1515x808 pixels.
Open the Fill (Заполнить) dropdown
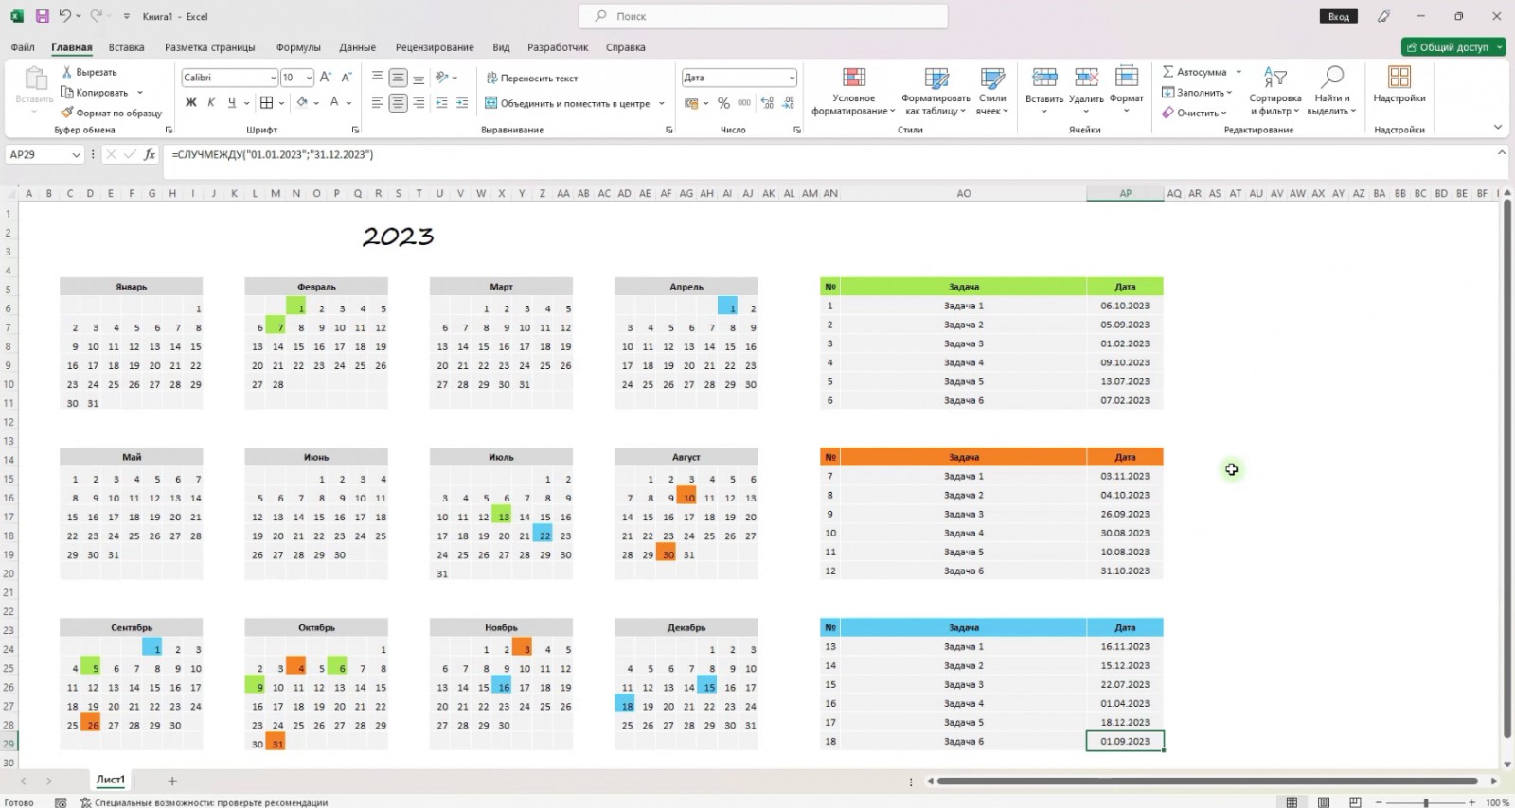point(1197,93)
